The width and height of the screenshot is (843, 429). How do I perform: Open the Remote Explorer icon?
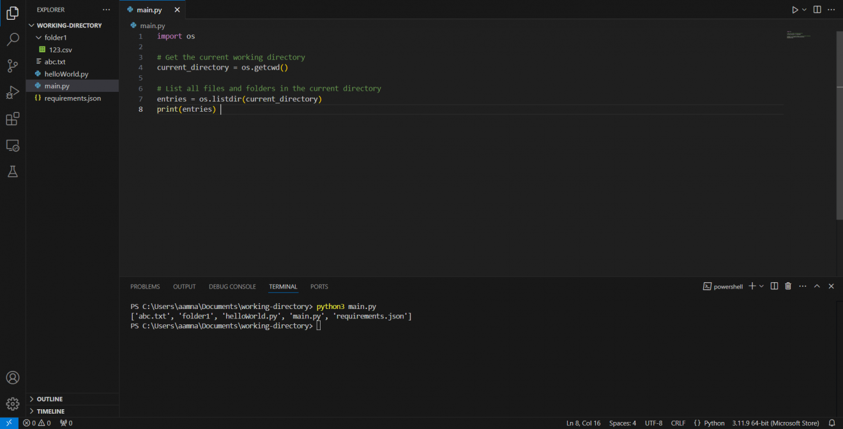[x=13, y=146]
